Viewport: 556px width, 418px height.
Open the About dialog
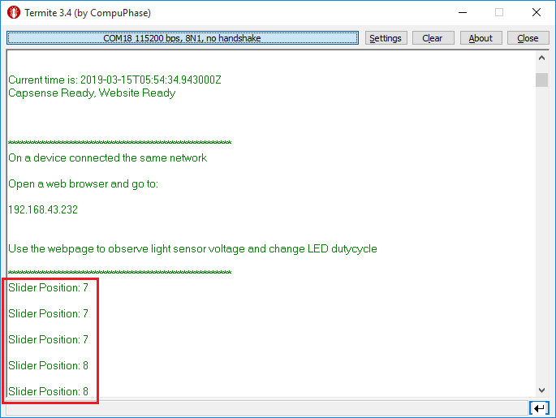coord(481,38)
